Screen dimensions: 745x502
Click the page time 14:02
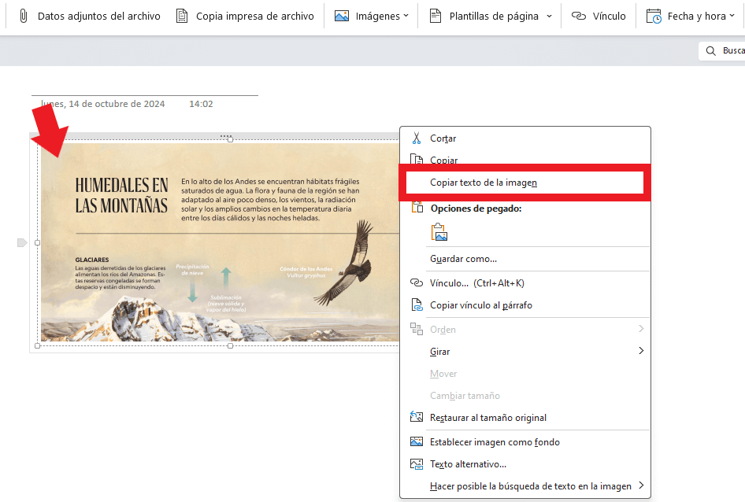(201, 104)
